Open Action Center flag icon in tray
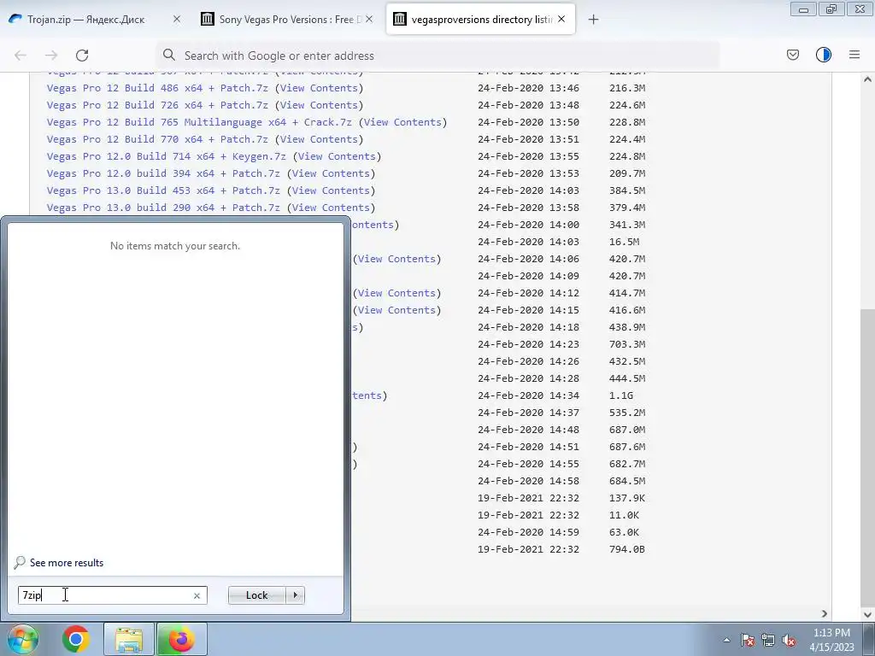The height and width of the screenshot is (656, 875). [748, 640]
